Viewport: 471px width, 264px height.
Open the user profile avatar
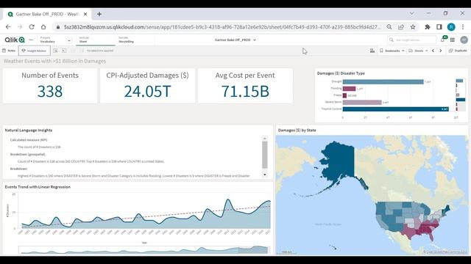click(464, 40)
